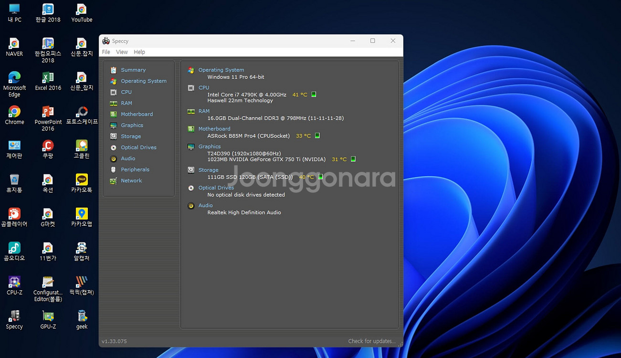Click the CPU temperature green indicator
Viewport: 621px width, 358px height.
[x=314, y=95]
